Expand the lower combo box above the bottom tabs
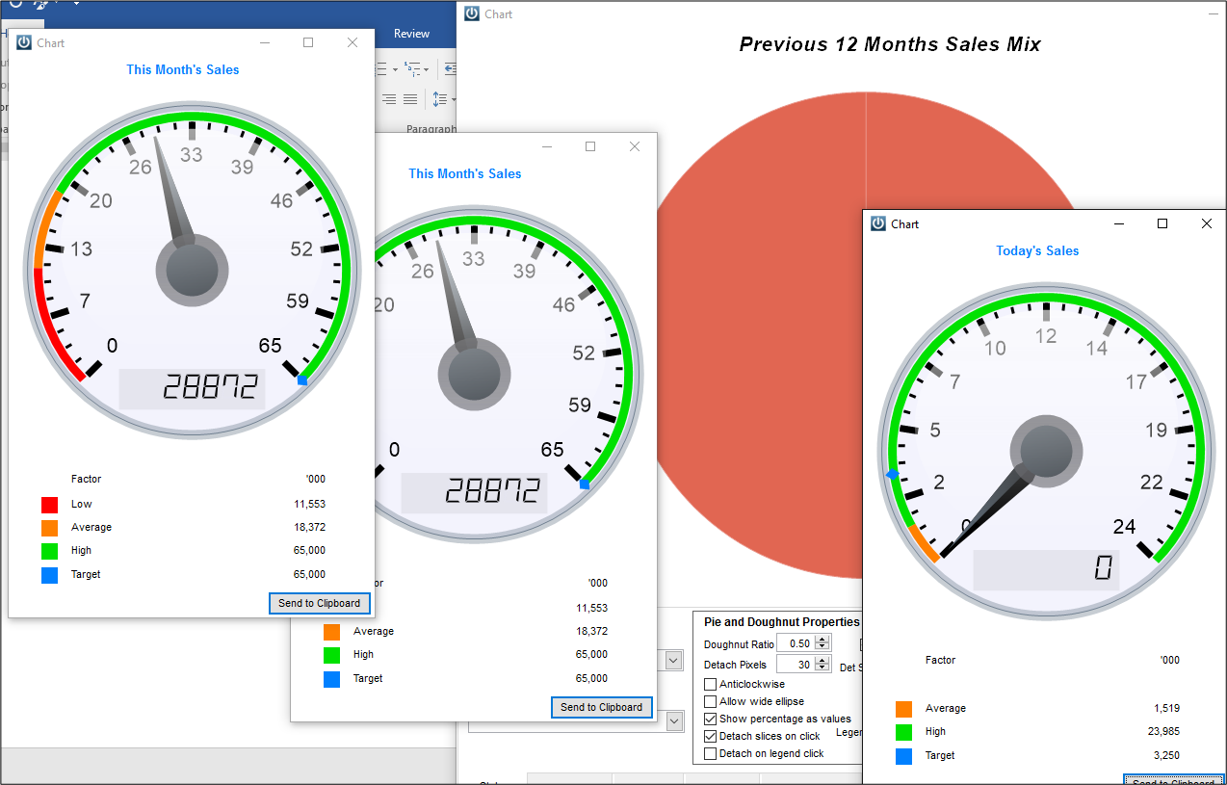 click(674, 720)
